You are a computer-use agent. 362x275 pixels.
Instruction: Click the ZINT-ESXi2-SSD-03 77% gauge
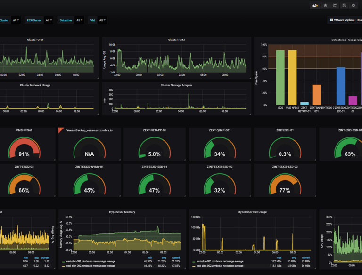click(285, 184)
